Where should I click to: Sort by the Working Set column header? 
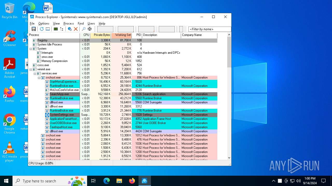click(122, 35)
